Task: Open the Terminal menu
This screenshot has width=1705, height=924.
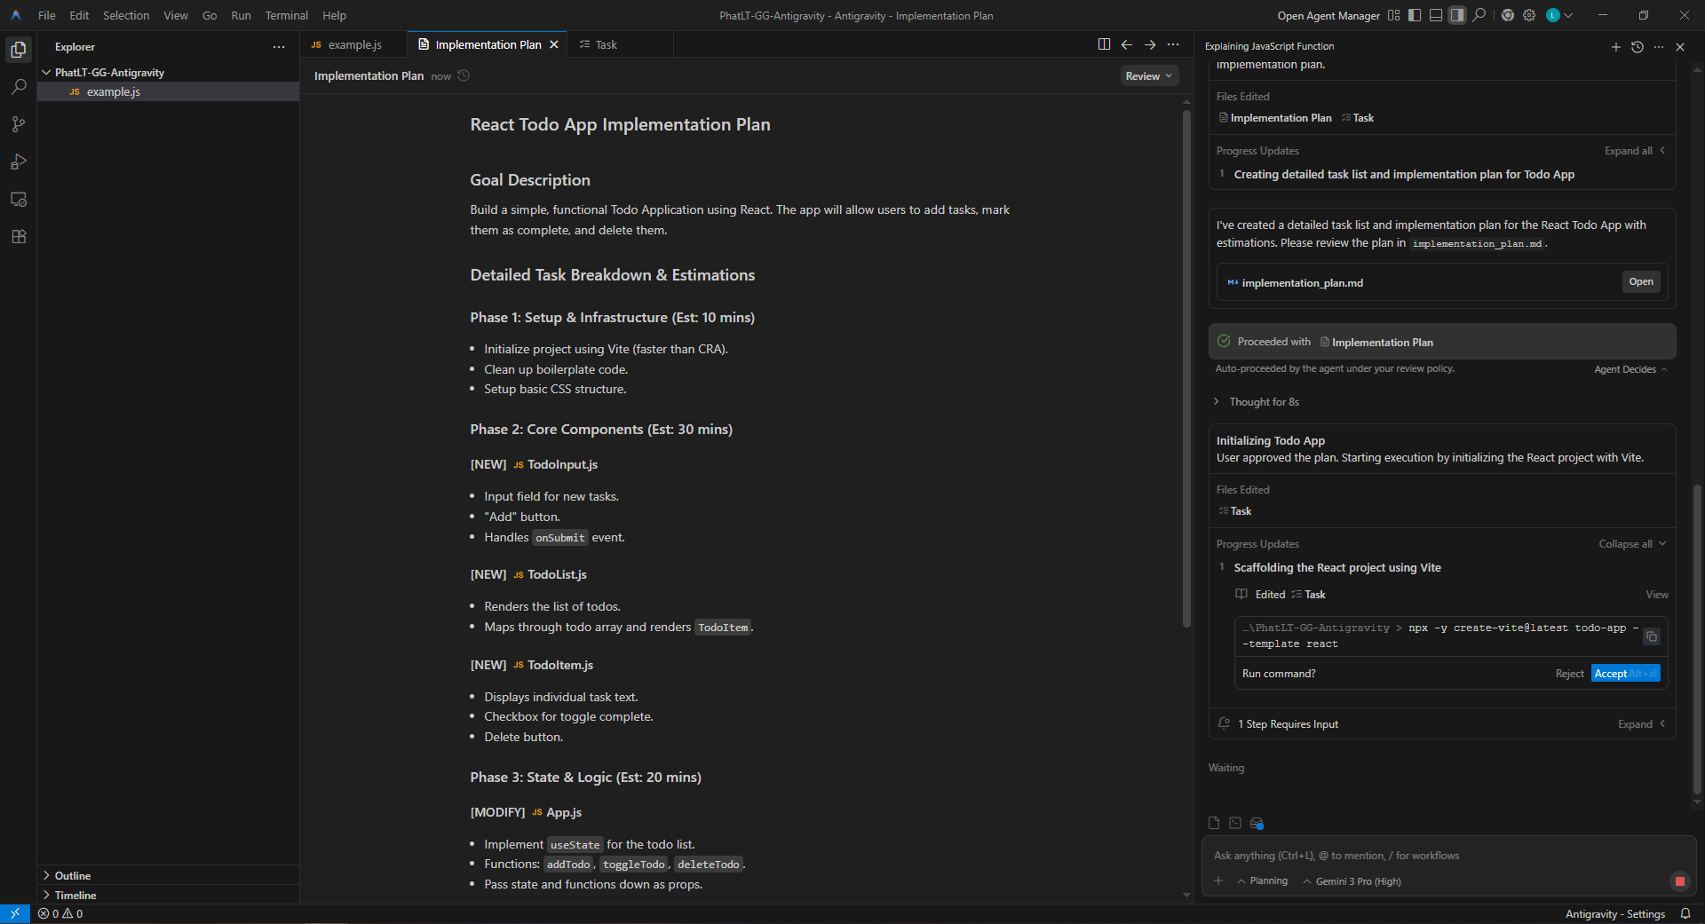Action: pos(286,15)
